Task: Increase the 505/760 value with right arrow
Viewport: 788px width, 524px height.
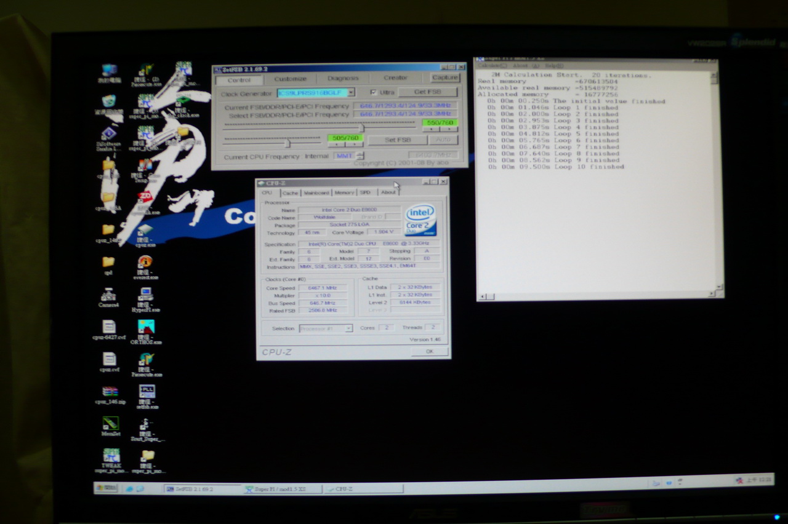Action: point(354,145)
